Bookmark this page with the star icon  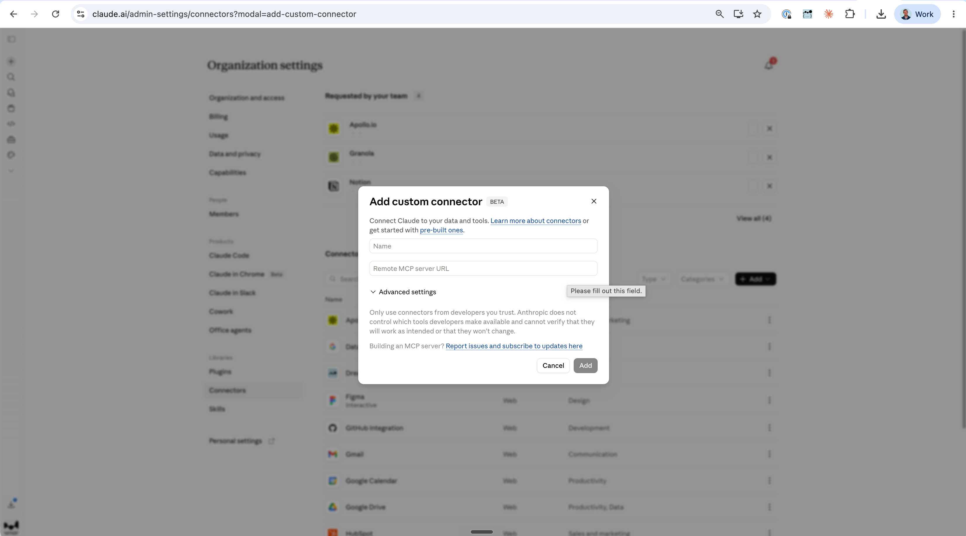(757, 14)
